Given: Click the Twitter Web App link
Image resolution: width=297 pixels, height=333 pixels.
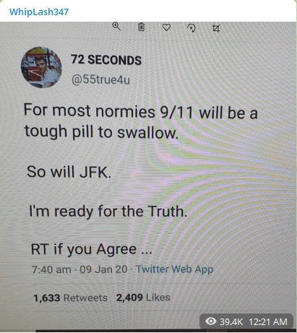Looking at the screenshot, I should pyautogui.click(x=175, y=269).
